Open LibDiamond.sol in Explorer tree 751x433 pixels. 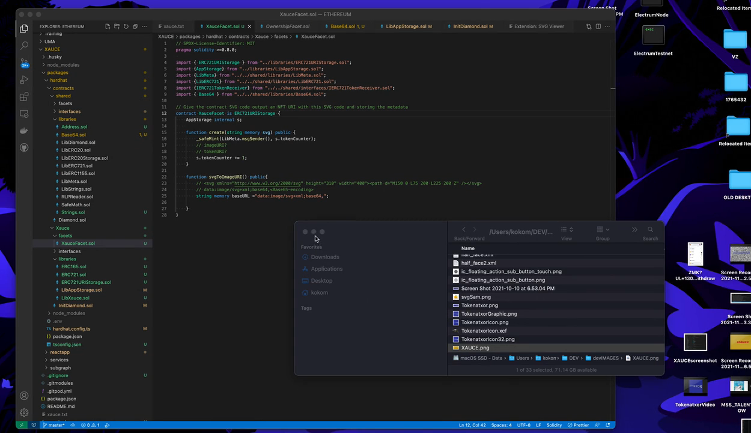[x=78, y=143]
